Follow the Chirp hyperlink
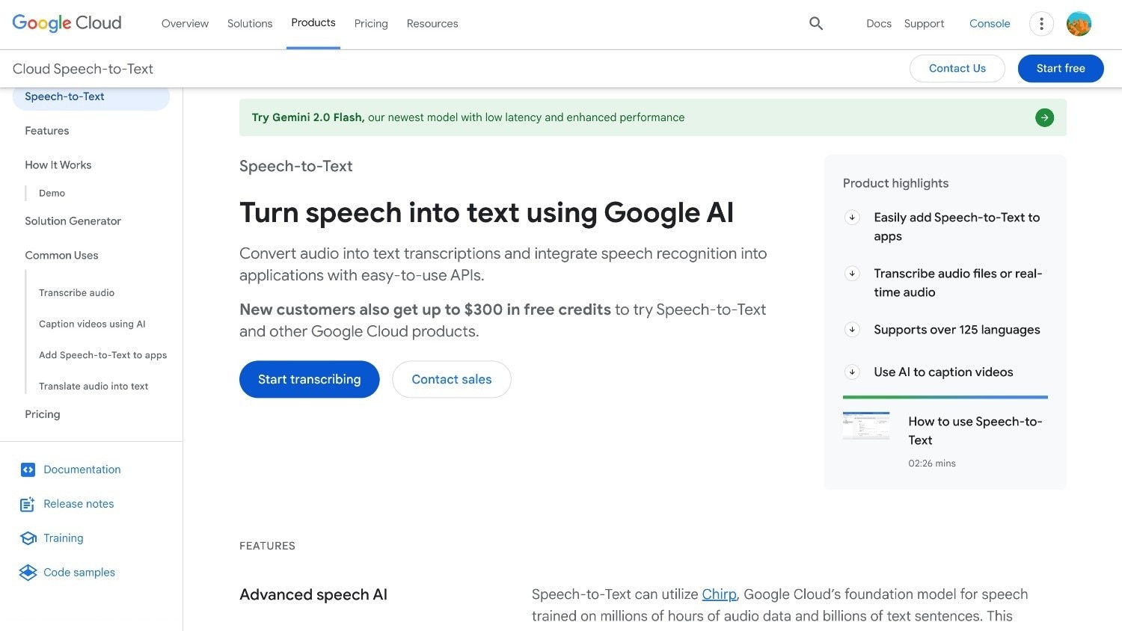 [719, 594]
